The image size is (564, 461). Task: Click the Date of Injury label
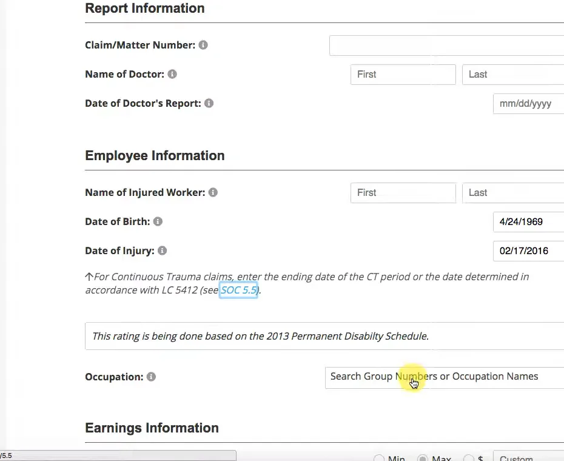pyautogui.click(x=119, y=251)
